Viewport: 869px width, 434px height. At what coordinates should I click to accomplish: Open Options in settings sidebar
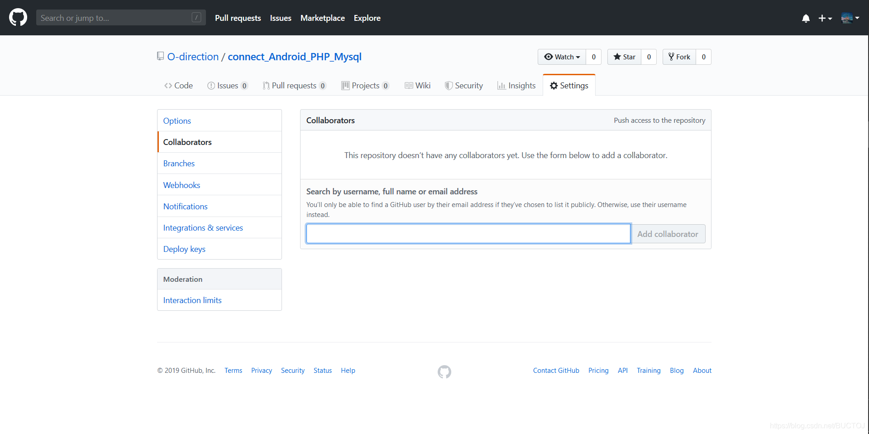tap(220, 121)
